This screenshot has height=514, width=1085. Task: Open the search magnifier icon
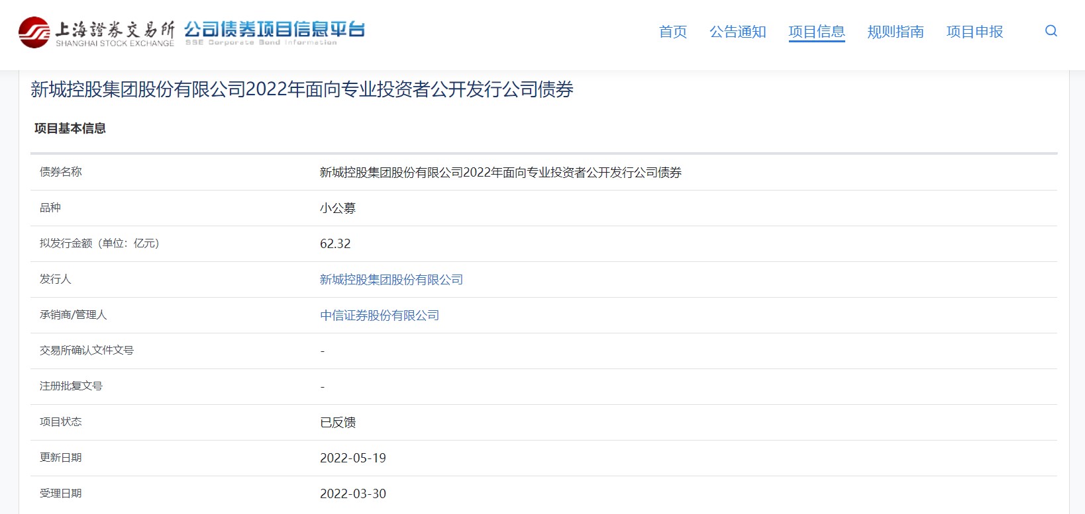coord(1051,31)
